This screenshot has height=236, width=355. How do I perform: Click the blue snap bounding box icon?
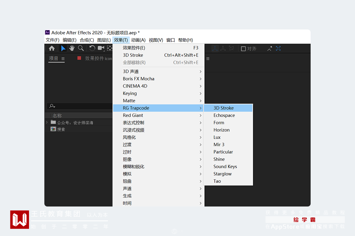[x=278, y=49]
